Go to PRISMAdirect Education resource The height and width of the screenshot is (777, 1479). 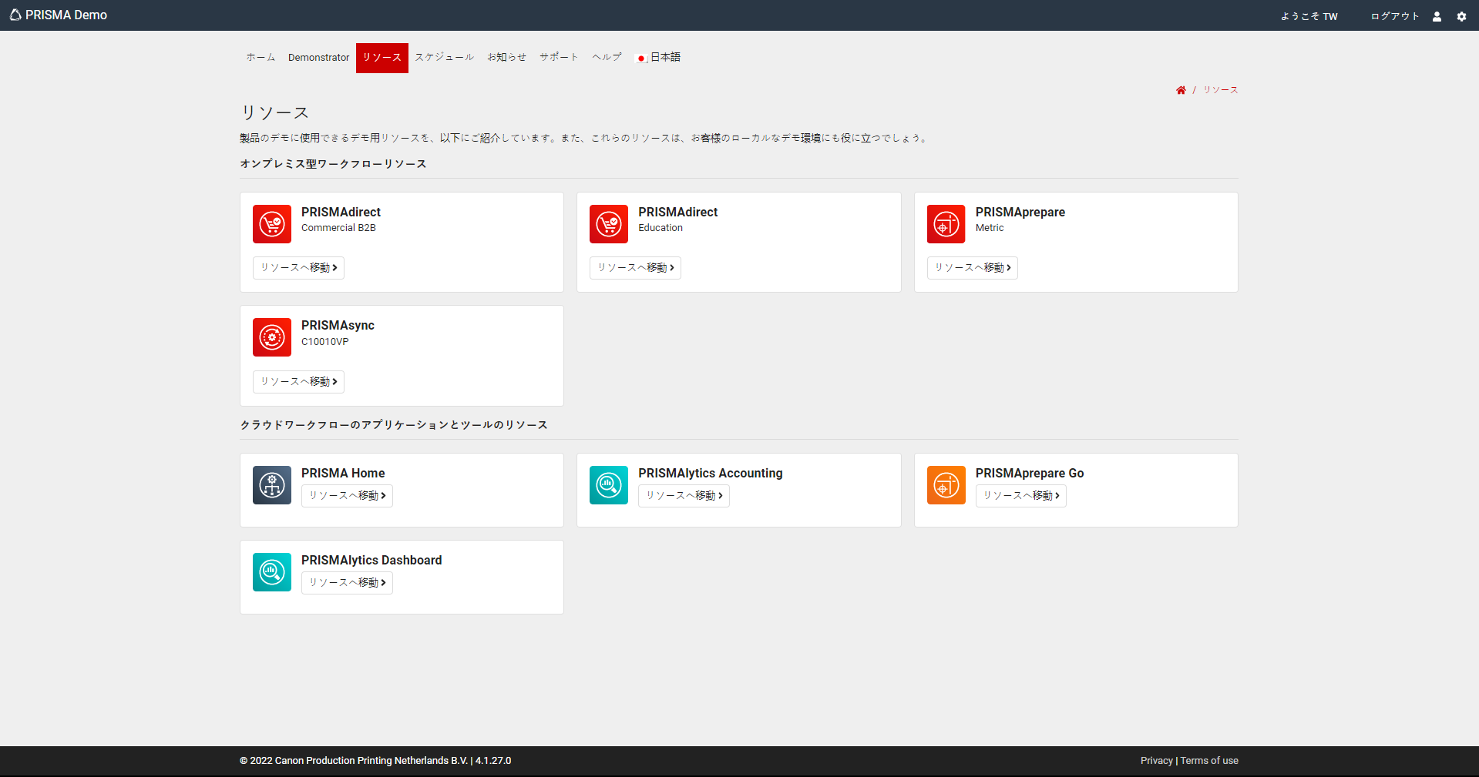click(x=635, y=268)
